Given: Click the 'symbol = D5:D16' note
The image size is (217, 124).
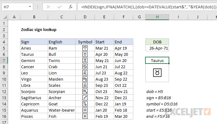Looking at the screenshot, I should (162, 104).
